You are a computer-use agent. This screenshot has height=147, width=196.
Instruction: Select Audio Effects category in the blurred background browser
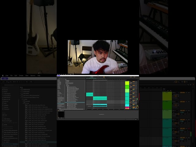(6, 96)
